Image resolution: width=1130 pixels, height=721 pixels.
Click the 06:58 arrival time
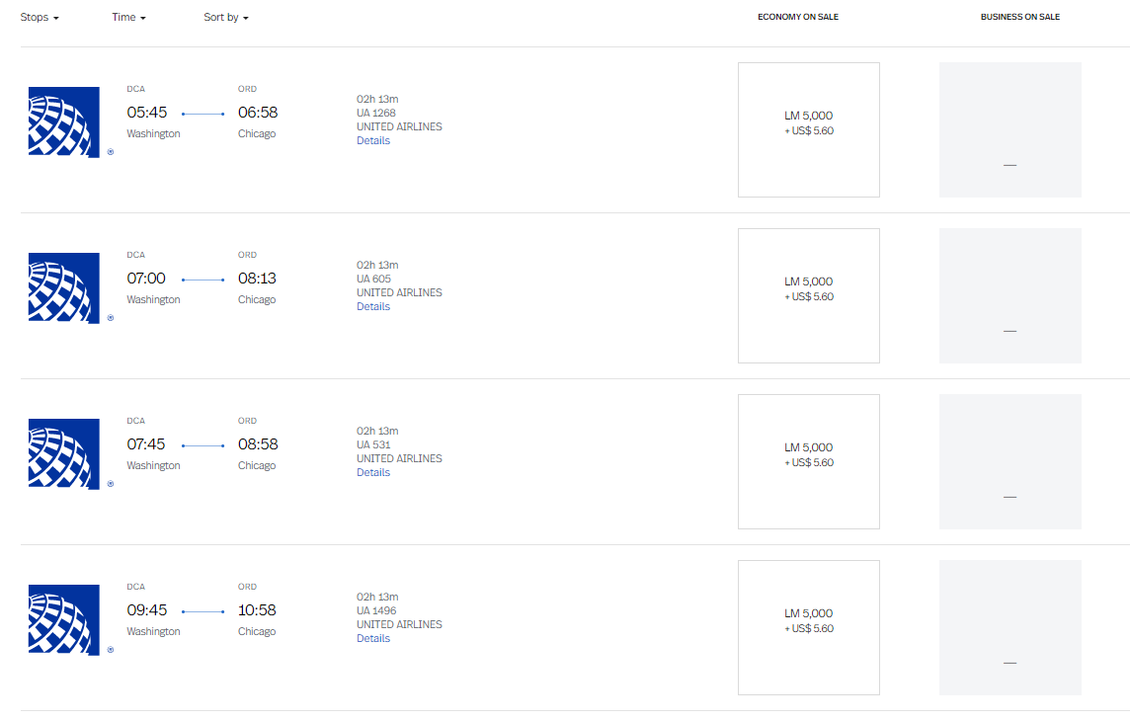tap(258, 113)
